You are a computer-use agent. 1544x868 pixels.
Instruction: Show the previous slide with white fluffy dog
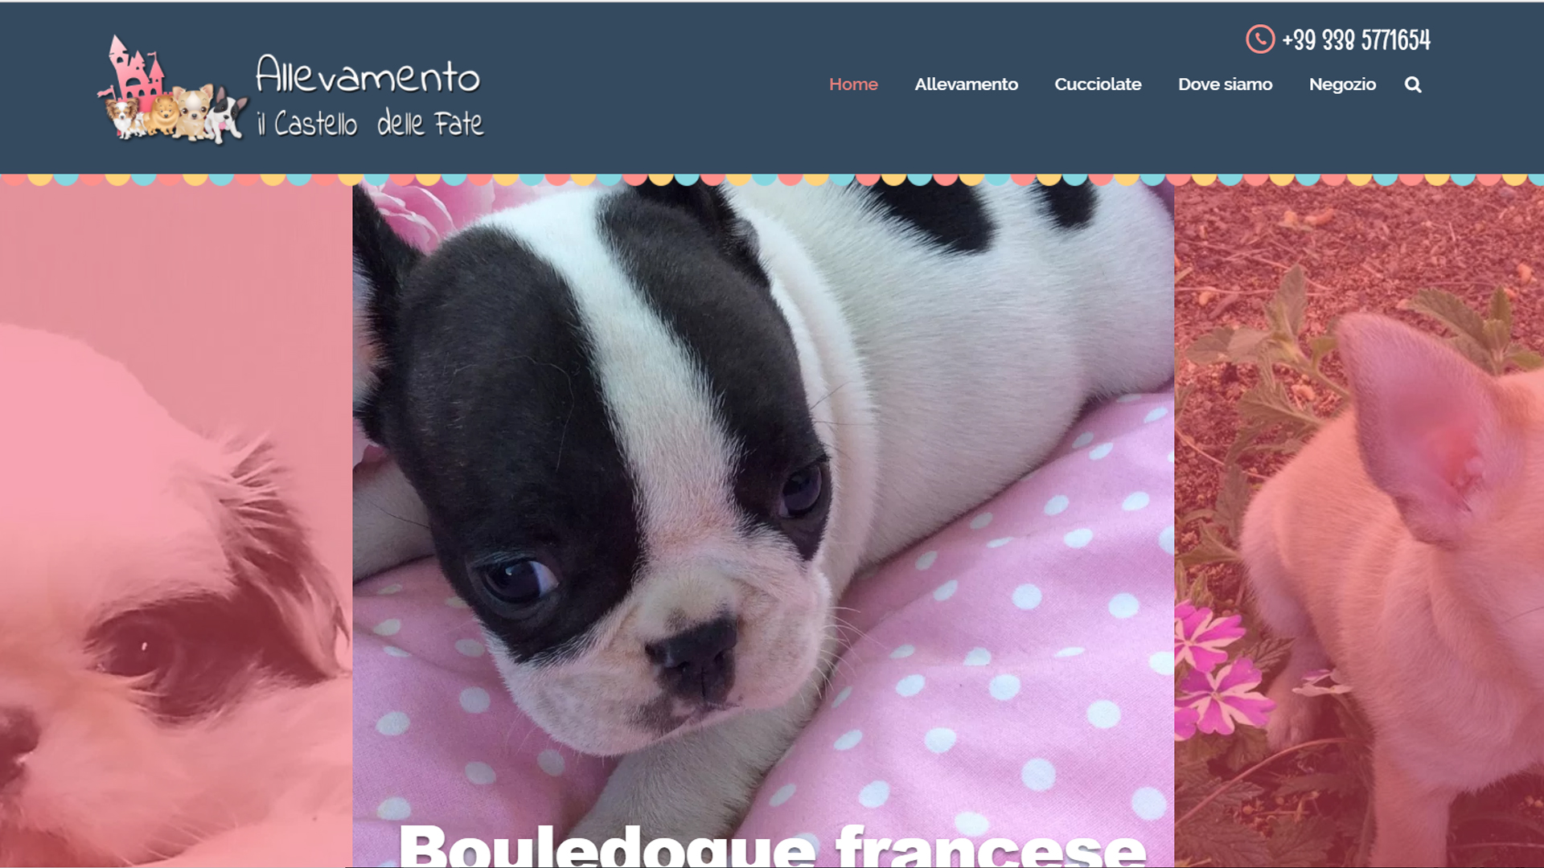pos(176,522)
